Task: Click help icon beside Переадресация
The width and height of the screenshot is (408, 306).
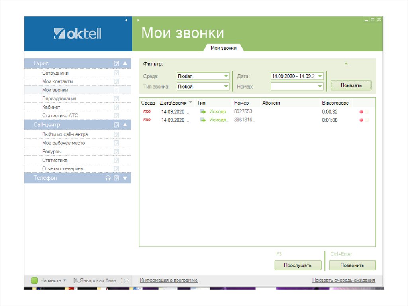Action: tap(116, 99)
